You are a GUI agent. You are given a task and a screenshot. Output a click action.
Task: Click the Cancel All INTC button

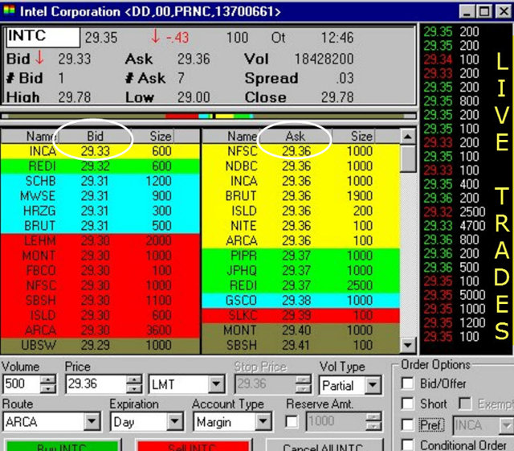tap(323, 445)
